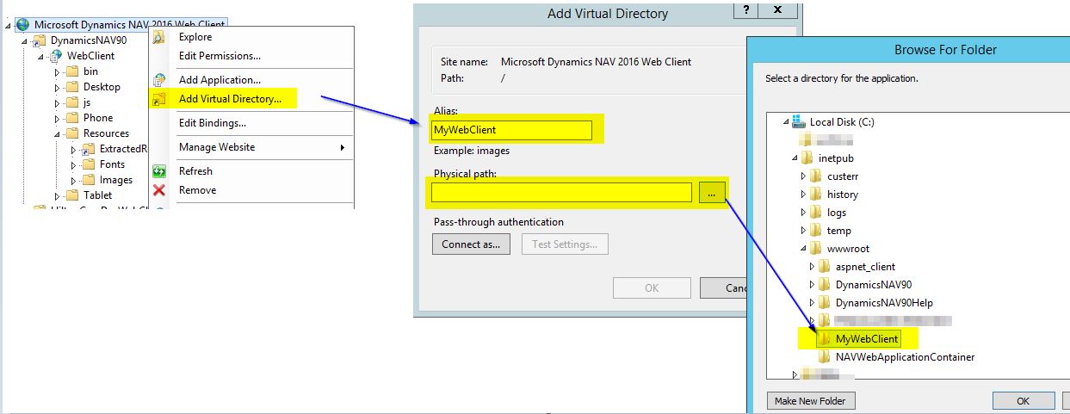Screen dimensions: 1070x414
Task: Click the ... browse button for physical path
Action: point(712,192)
